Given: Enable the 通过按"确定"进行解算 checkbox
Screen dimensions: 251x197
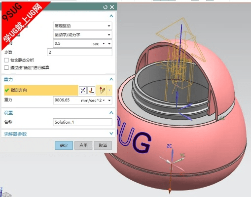Looking at the screenshot, I should click(6, 67).
